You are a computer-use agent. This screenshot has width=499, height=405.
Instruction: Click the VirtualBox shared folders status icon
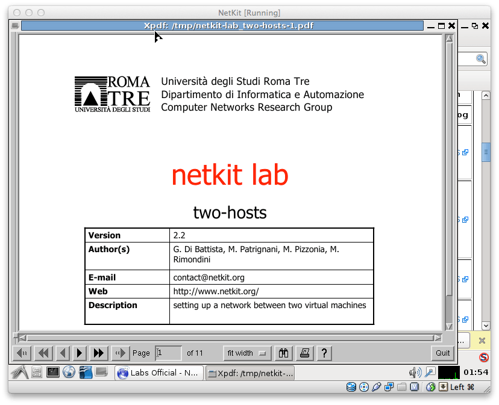tap(401, 387)
